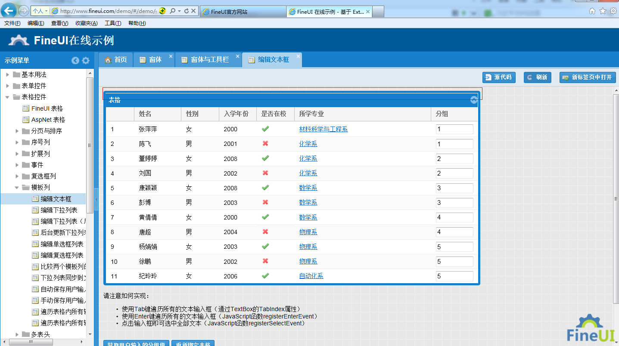This screenshot has height=346, width=619.
Task: Expand the 序号列 folder
Action: 17,142
